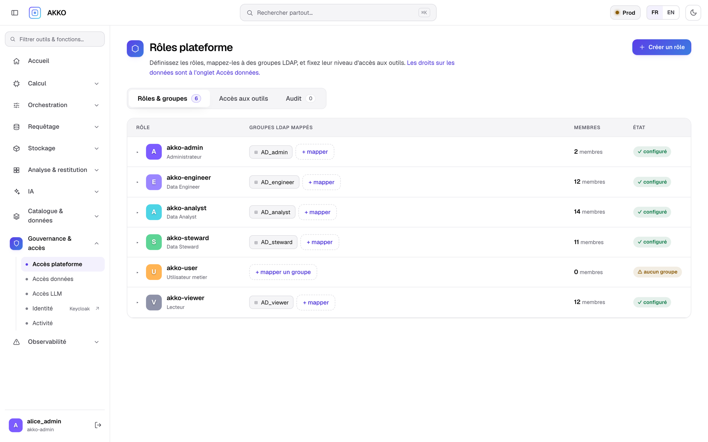
Task: Switch to Accès aux outils tab
Action: [x=243, y=98]
